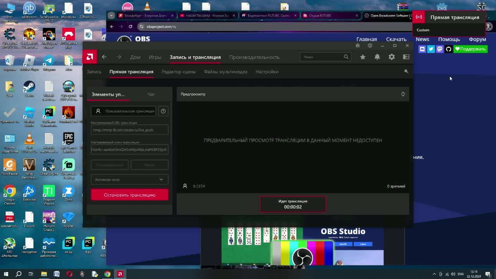Open Помощь link on OBS website

[x=449, y=39]
